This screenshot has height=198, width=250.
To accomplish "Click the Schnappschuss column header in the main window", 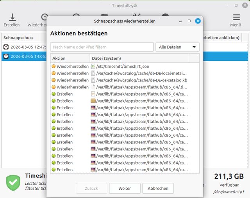I will point(24,38).
